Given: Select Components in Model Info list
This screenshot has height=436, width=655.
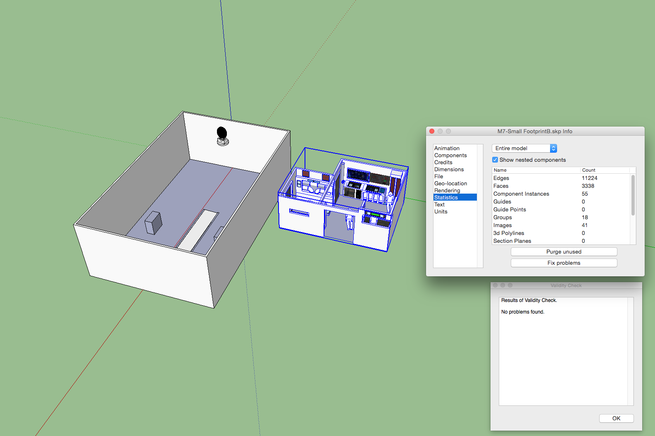Looking at the screenshot, I should [x=450, y=155].
